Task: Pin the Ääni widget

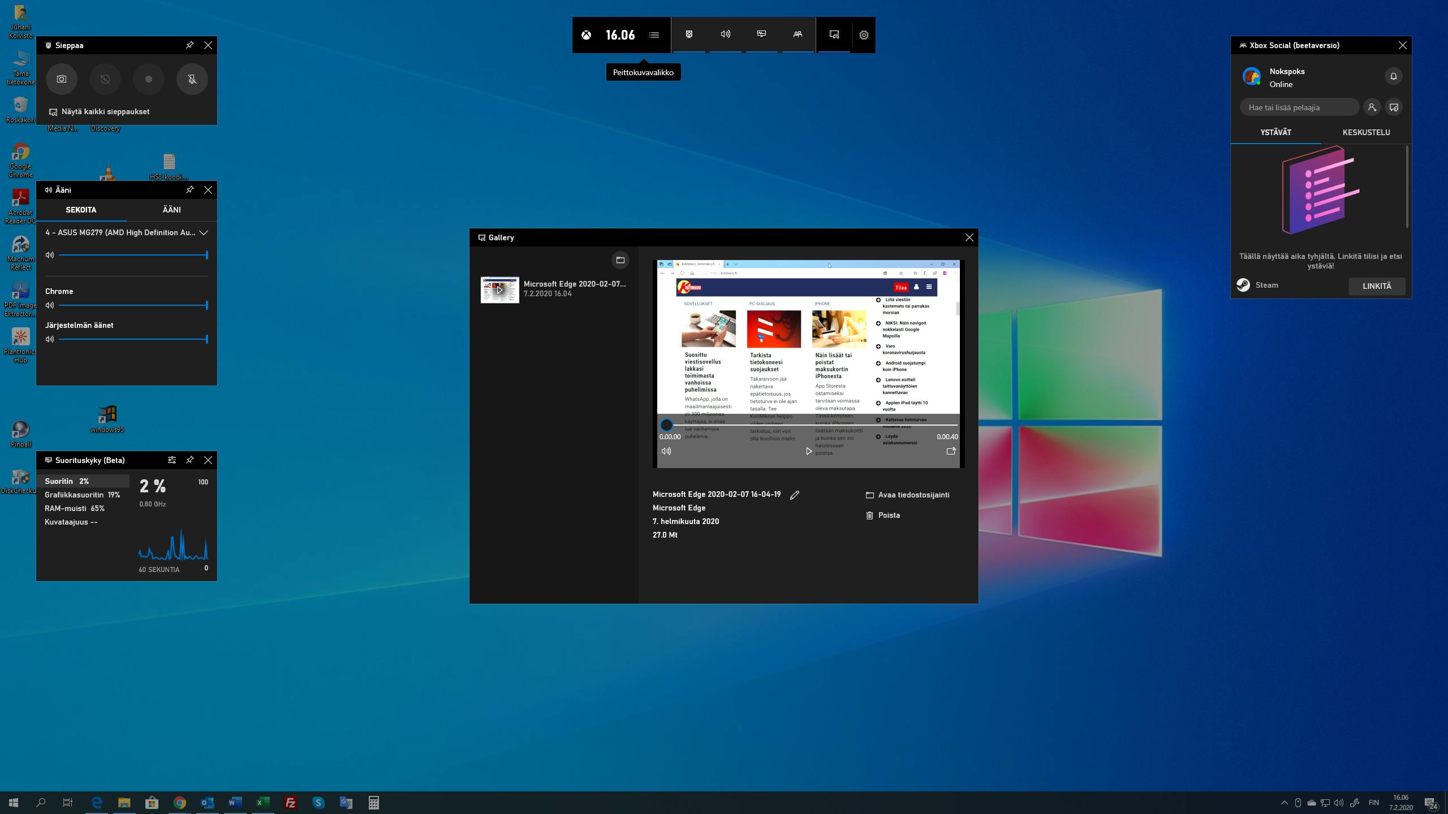Action: 190,190
